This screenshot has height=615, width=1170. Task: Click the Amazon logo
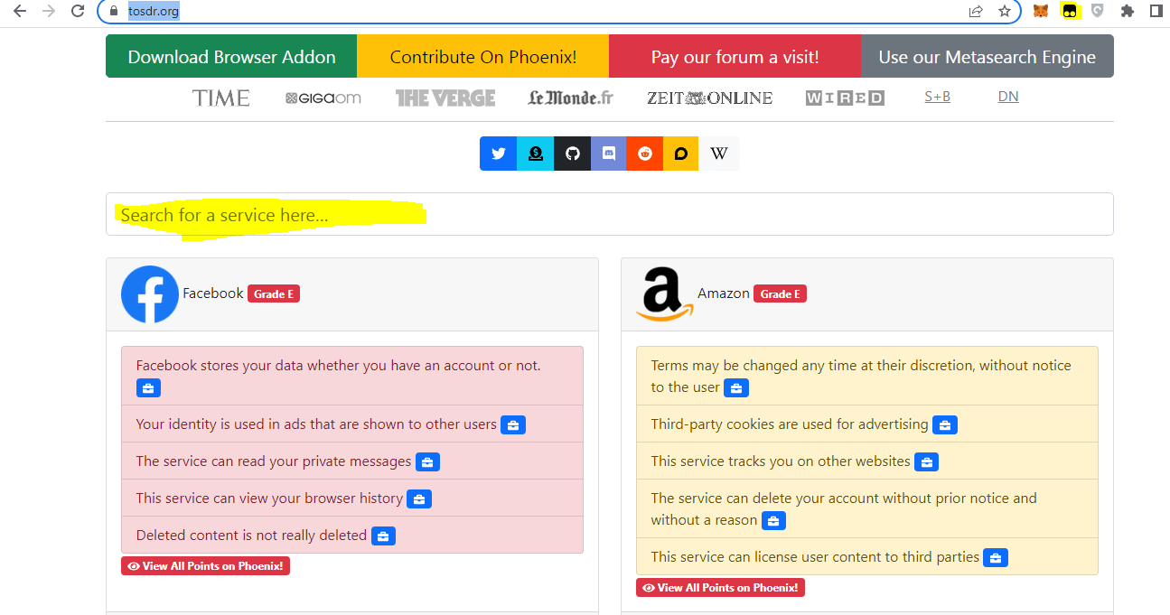(x=665, y=294)
